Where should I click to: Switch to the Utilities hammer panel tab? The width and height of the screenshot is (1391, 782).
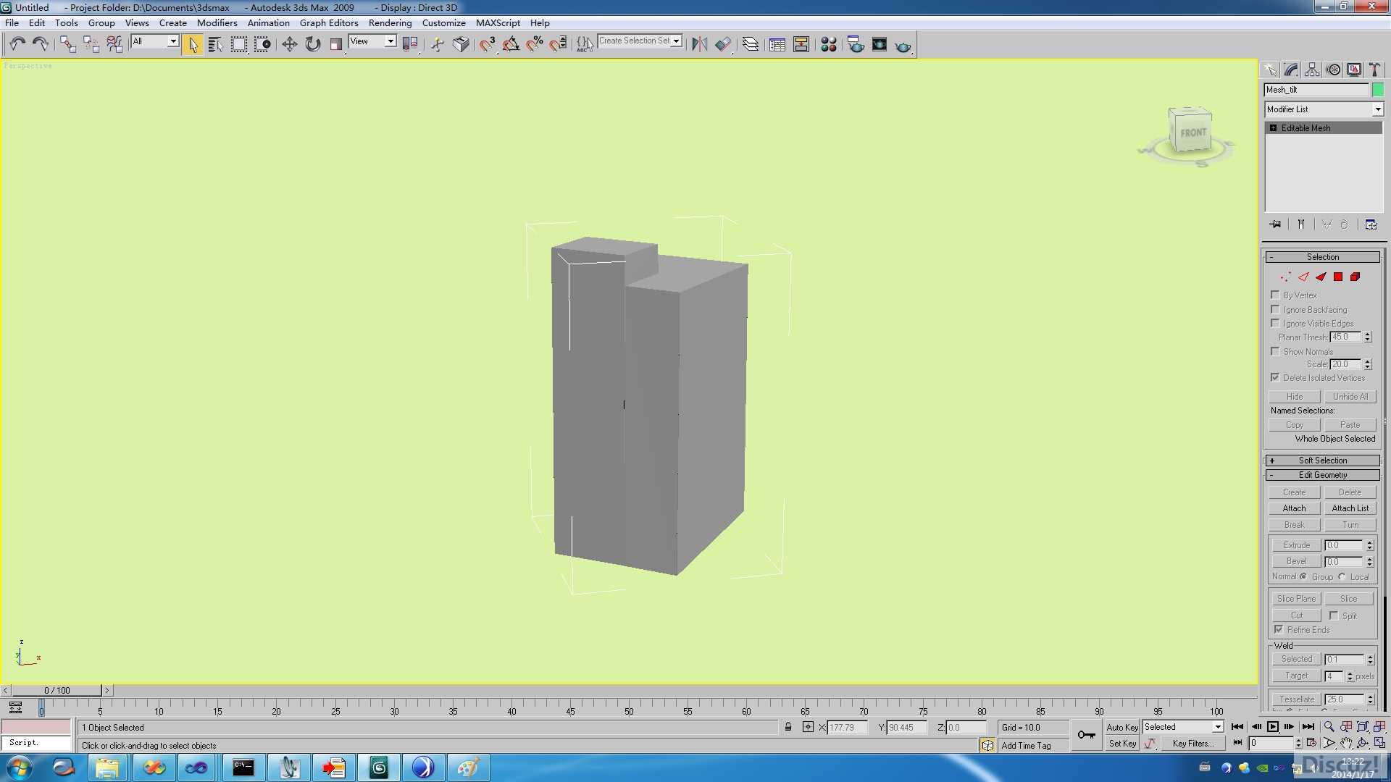click(x=1374, y=70)
